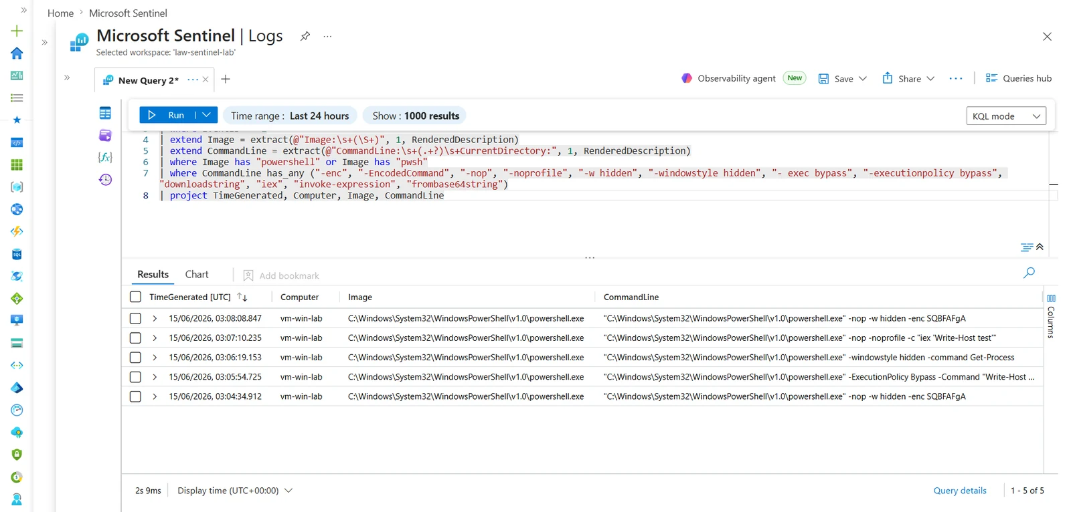Open the Share menu

pos(908,78)
